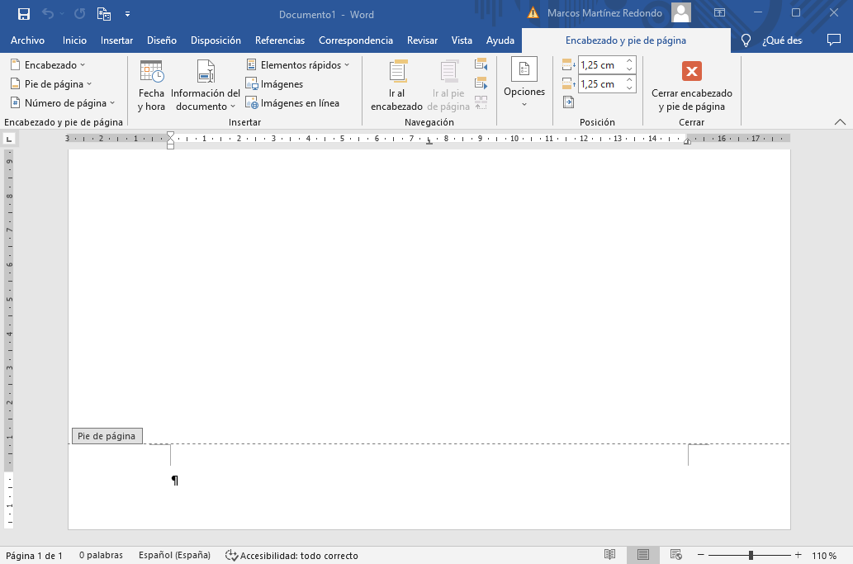Image resolution: width=853 pixels, height=564 pixels.
Task: Click the account warning triangle icon
Action: (x=533, y=13)
